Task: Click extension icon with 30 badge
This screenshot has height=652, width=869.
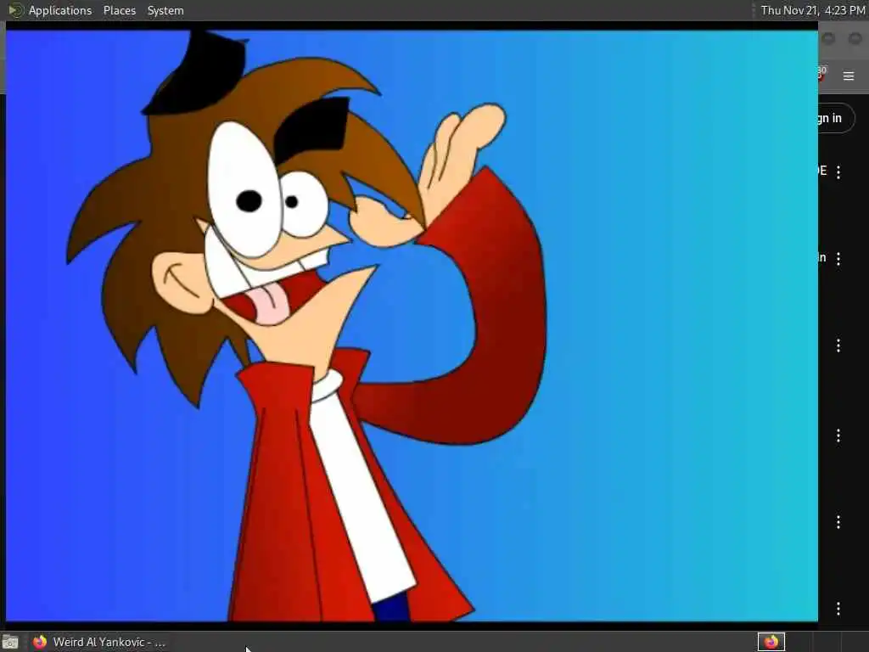Action: point(821,74)
